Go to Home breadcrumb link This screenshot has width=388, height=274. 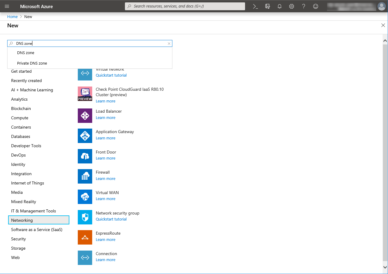[x=12, y=17]
